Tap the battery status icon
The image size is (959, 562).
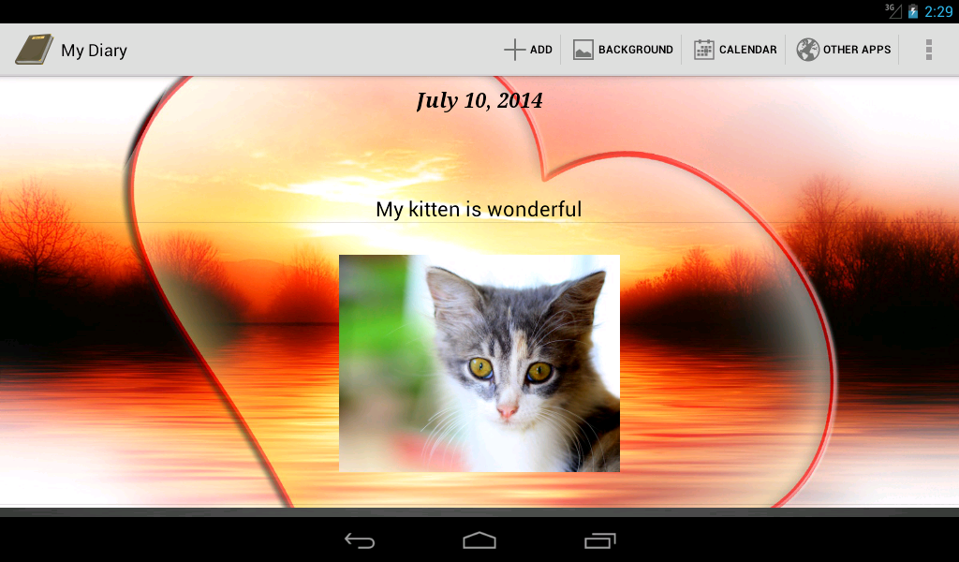point(913,11)
